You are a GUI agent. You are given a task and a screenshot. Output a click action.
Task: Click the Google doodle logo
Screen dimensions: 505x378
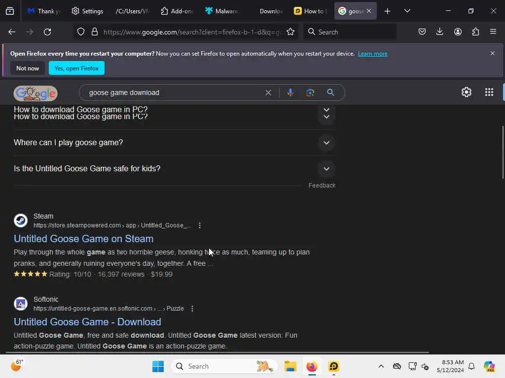point(36,94)
